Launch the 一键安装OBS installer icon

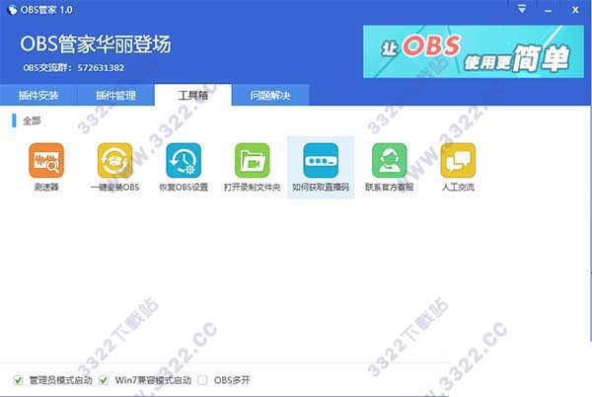tap(115, 161)
